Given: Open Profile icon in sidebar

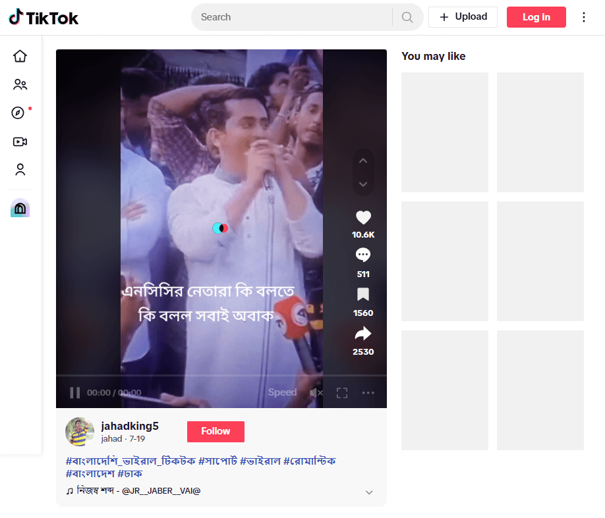Looking at the screenshot, I should tap(20, 170).
